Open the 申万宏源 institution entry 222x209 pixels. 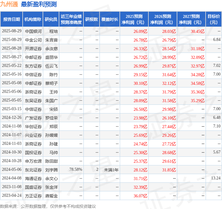point(33,161)
